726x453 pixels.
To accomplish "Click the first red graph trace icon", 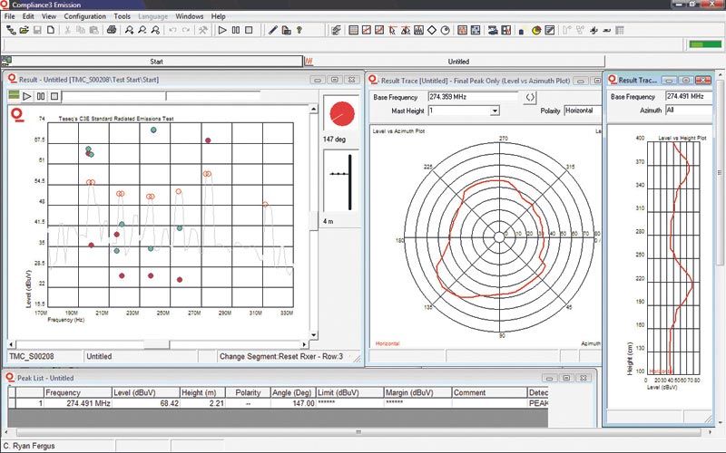I will pyautogui.click(x=367, y=31).
